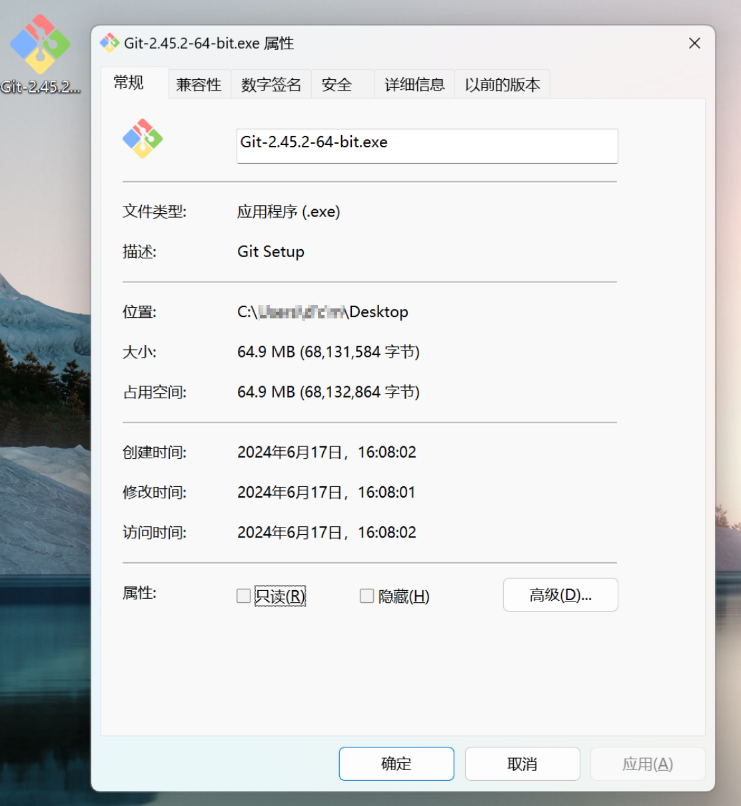Image resolution: width=741 pixels, height=806 pixels.
Task: Click the file name input field
Action: point(427,146)
